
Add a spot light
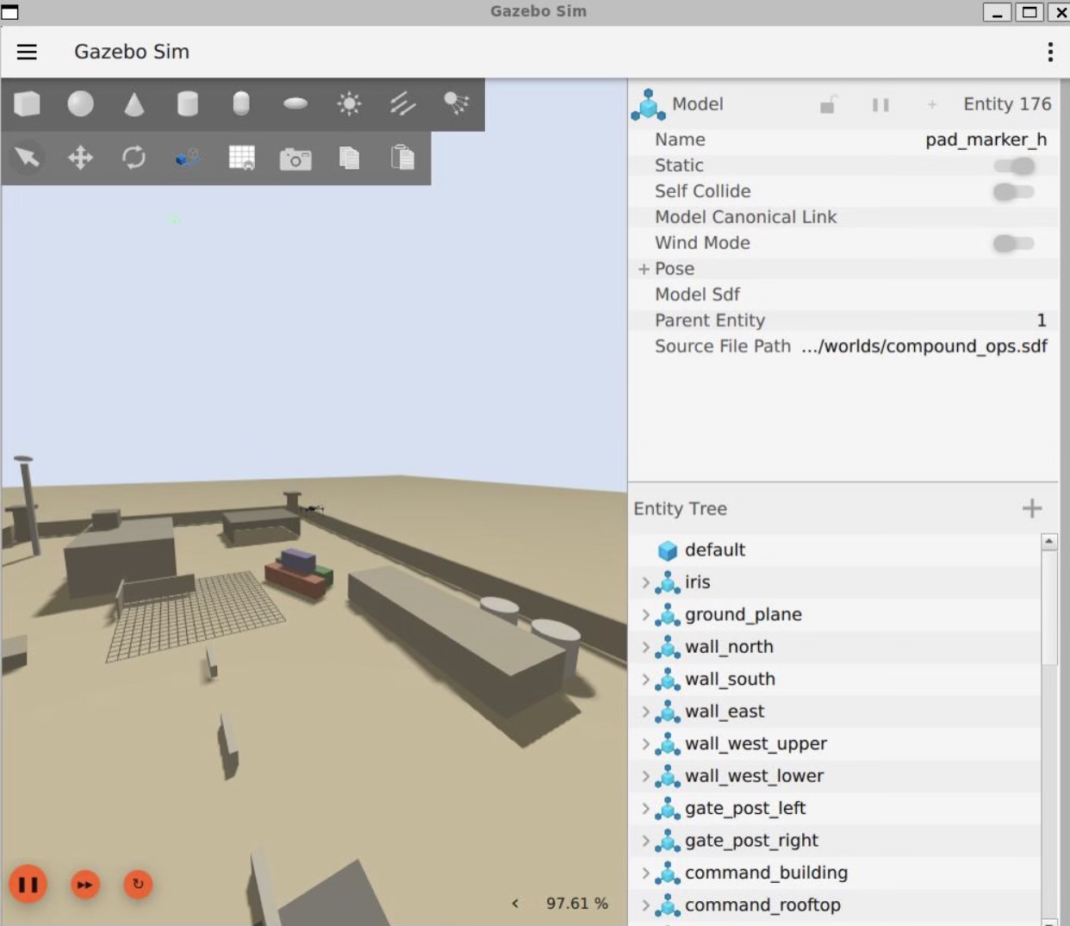pyautogui.click(x=457, y=104)
